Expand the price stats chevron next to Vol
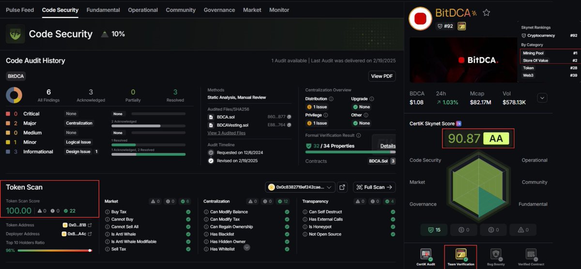Viewport: 581px width, 269px height. [542, 98]
